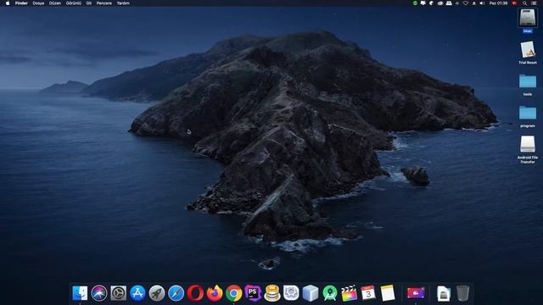Open Finder from the dock
Viewport: 543px width, 305px height.
pos(80,293)
